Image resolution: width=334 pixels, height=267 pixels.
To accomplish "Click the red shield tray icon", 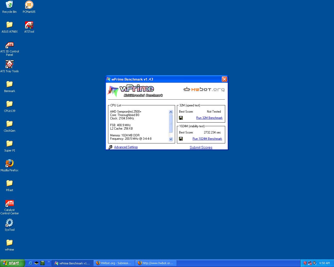I will (305, 263).
